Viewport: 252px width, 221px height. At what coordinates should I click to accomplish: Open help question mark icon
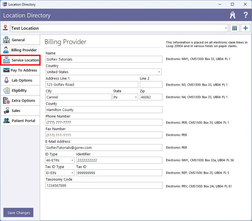pyautogui.click(x=245, y=15)
